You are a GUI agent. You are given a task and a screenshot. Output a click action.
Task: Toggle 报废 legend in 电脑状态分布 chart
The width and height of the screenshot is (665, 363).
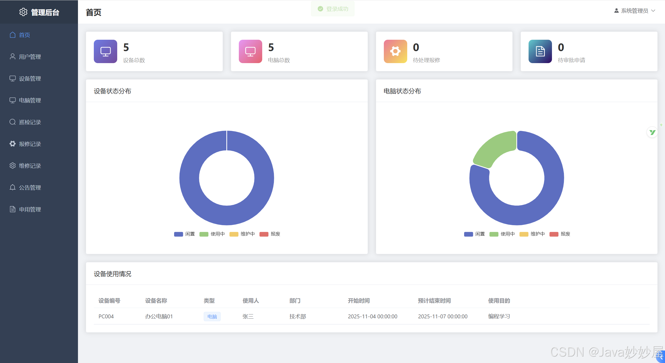tap(560, 234)
